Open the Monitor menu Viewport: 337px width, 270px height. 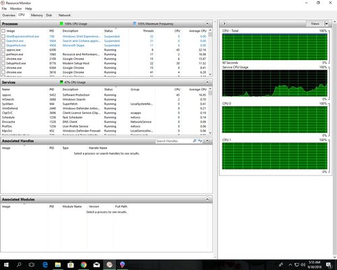coord(16,9)
